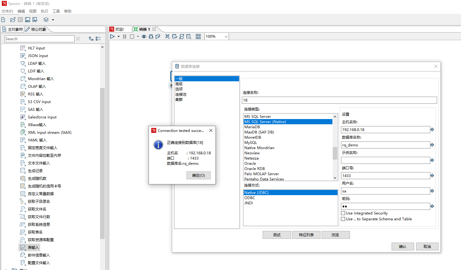
Task: Create a new file with the new-file icon
Action: coord(3,20)
